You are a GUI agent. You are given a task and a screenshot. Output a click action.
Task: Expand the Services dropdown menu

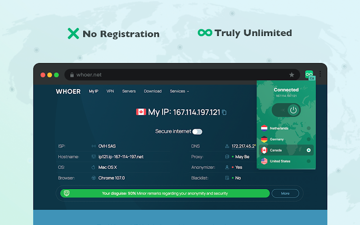click(x=180, y=91)
